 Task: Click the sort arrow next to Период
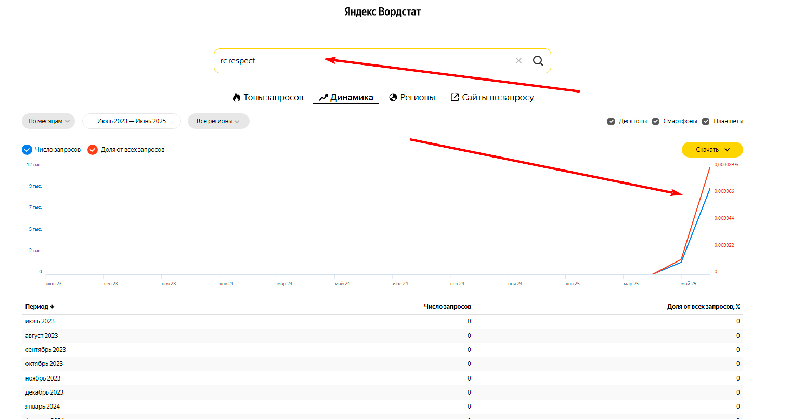click(x=53, y=307)
